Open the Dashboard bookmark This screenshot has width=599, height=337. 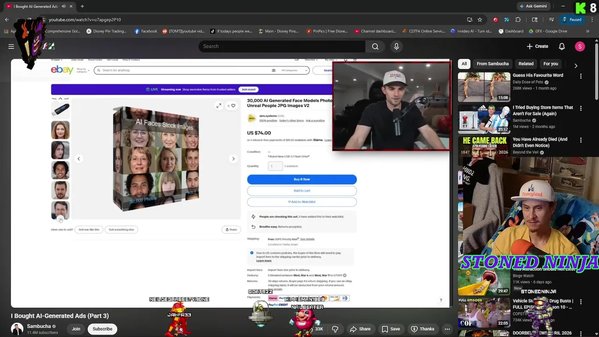[x=511, y=31]
